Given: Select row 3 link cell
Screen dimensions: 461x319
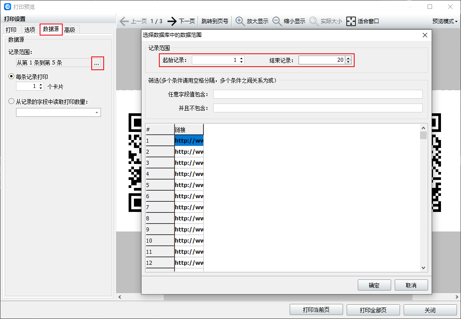Looking at the screenshot, I should (x=189, y=163).
